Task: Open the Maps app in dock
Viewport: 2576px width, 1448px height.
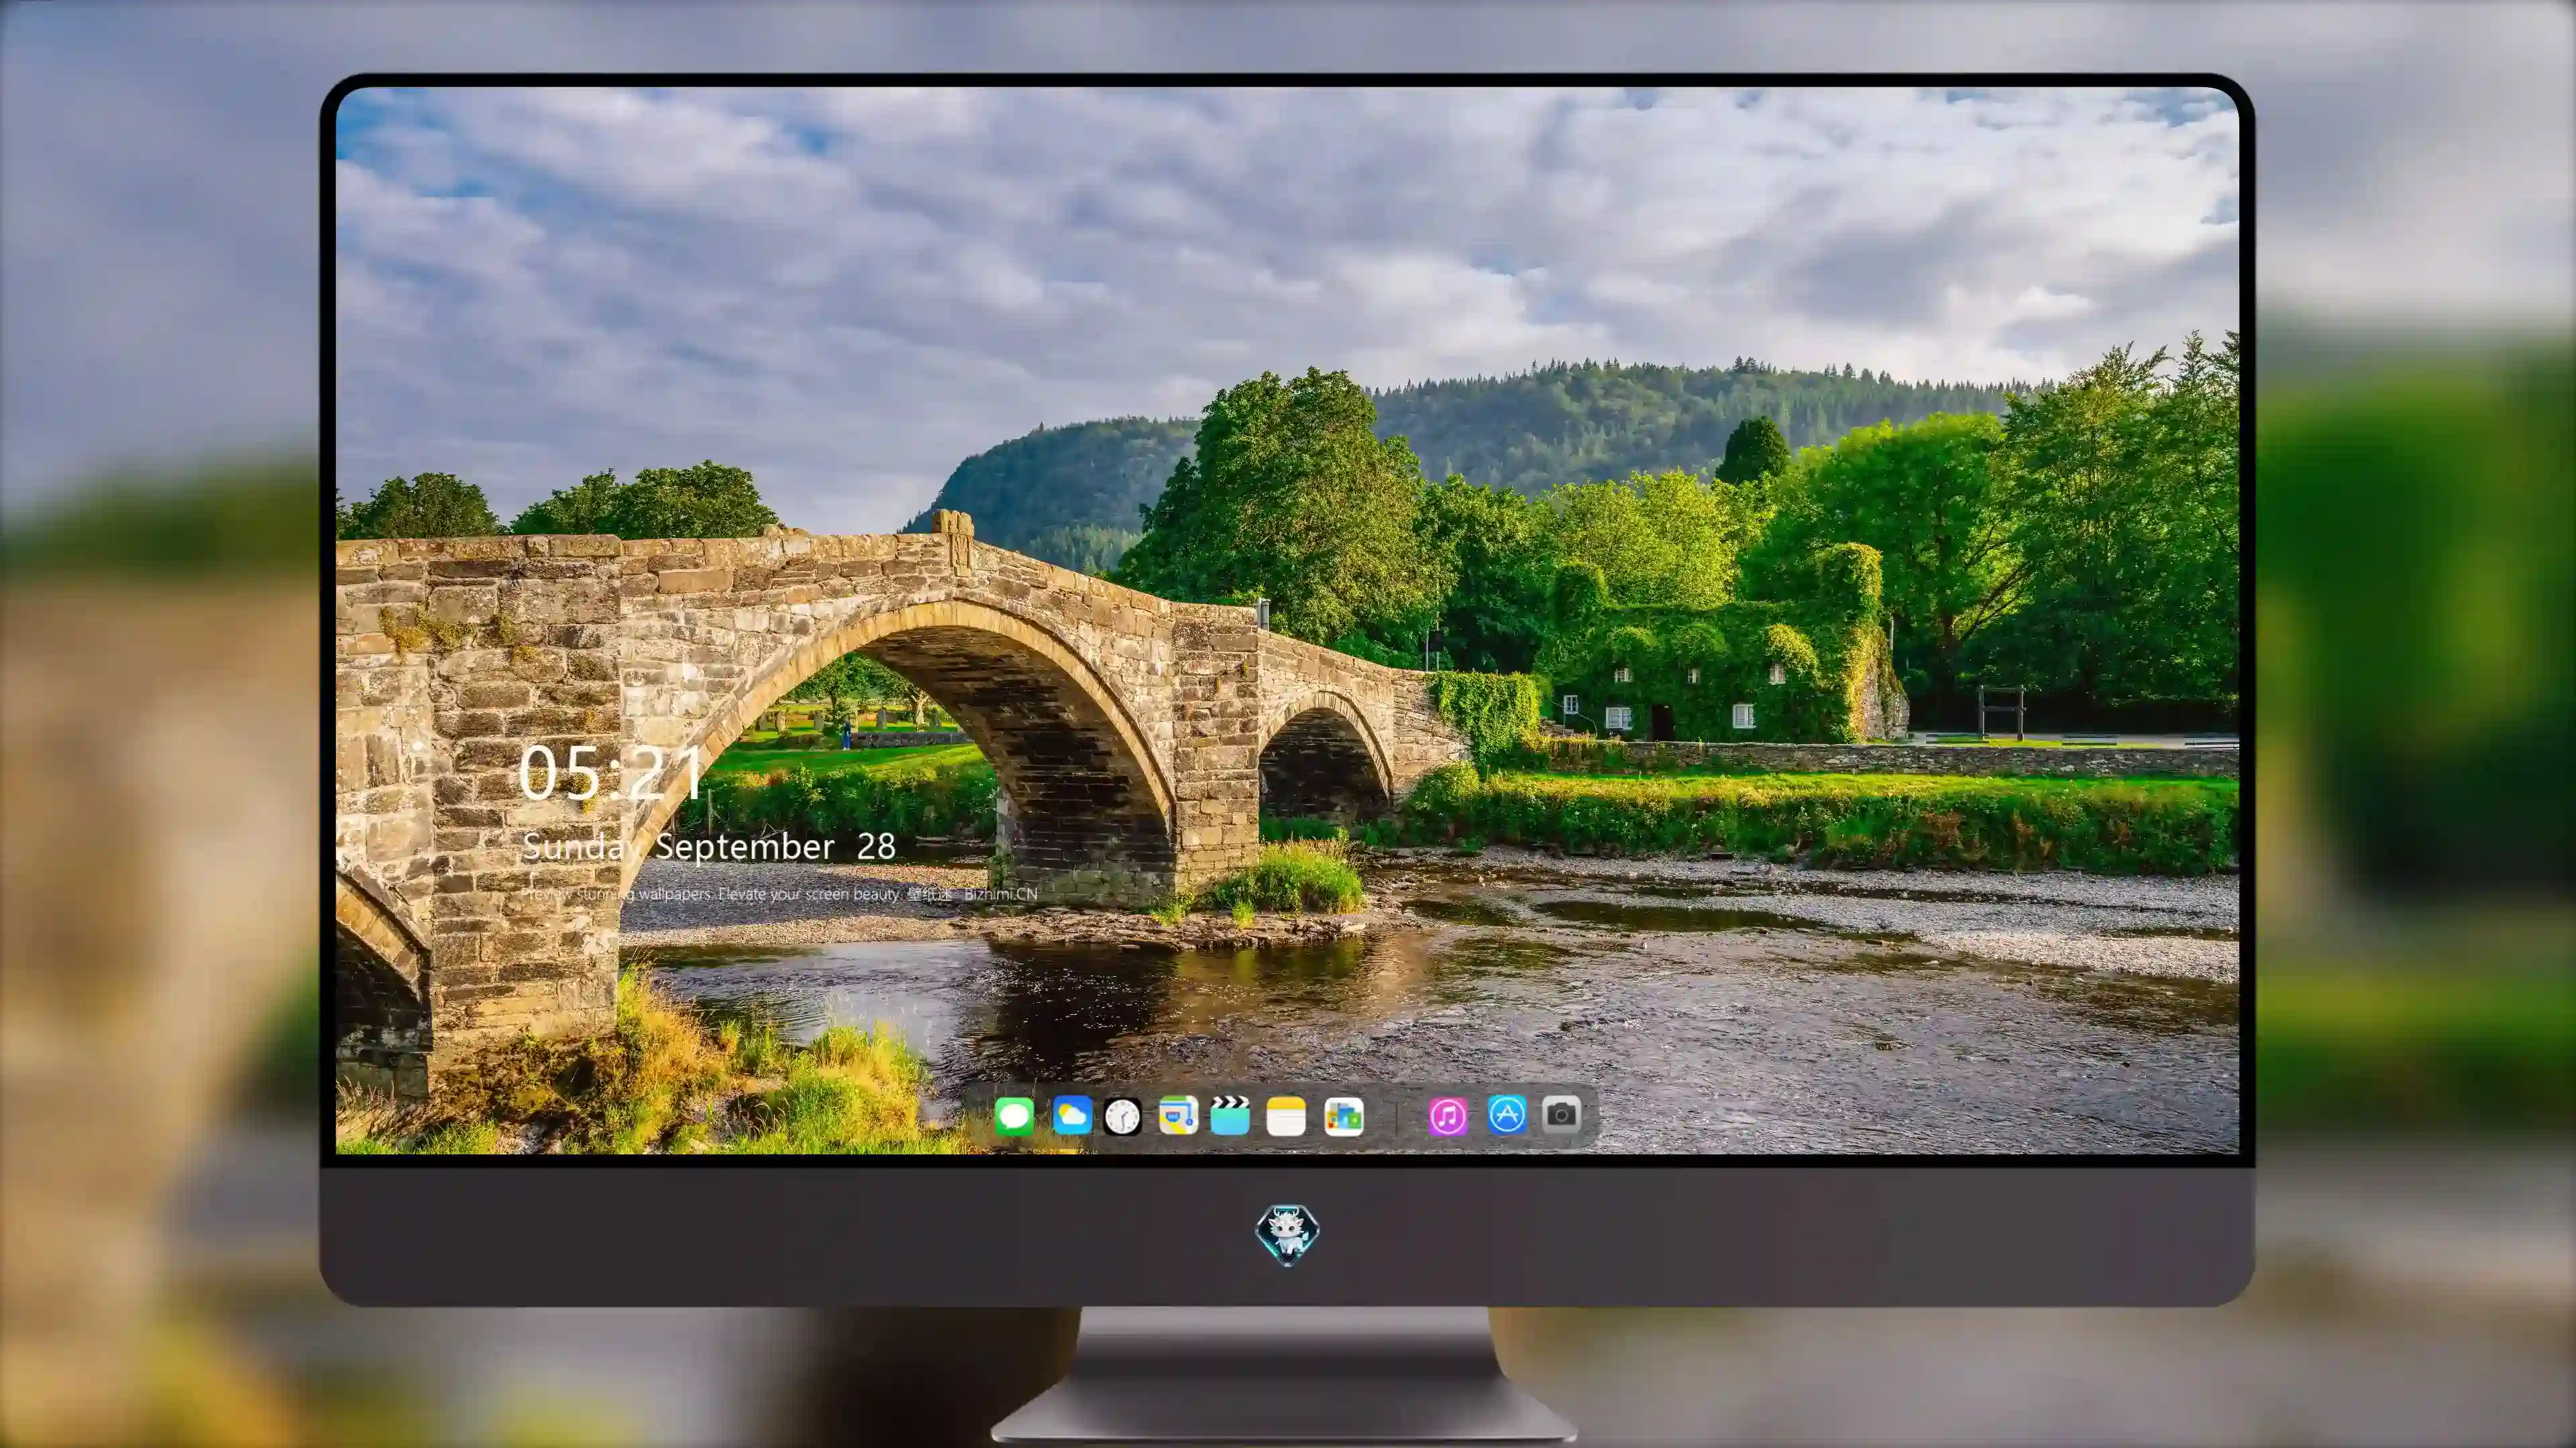Action: coord(1178,1115)
